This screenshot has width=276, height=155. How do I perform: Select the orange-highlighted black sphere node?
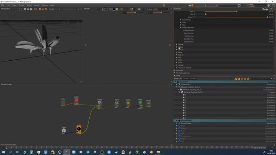click(79, 129)
